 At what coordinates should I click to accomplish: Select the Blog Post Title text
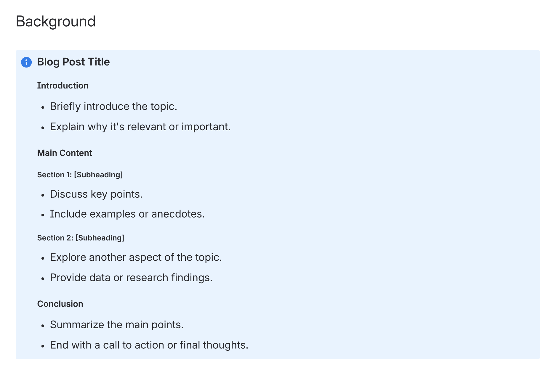73,62
